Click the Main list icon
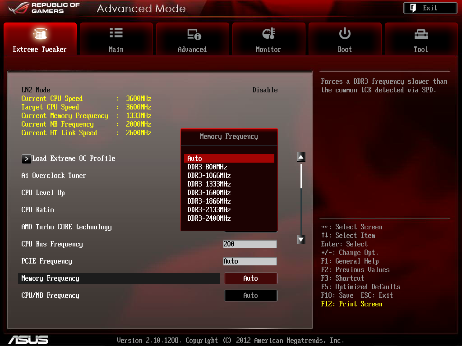Viewport: 462px width, 346px height. 116,32
